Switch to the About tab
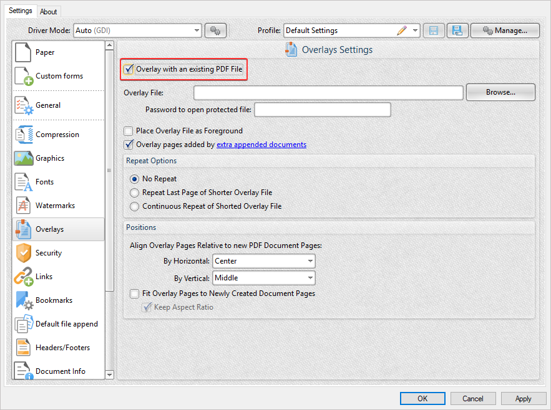 pos(49,11)
